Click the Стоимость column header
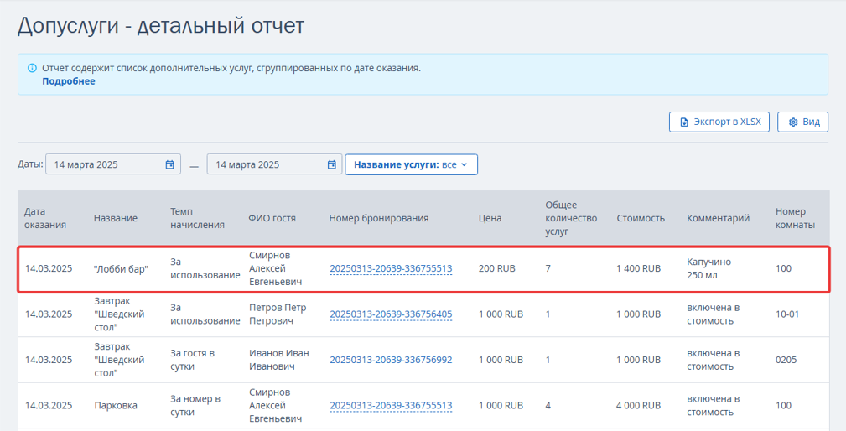 [x=641, y=218]
